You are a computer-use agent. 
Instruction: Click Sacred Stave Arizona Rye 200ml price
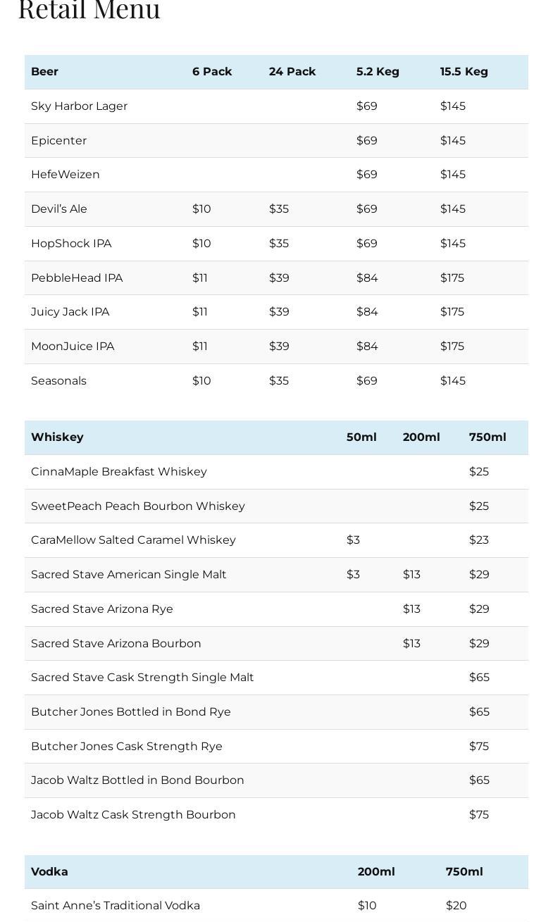pos(411,609)
